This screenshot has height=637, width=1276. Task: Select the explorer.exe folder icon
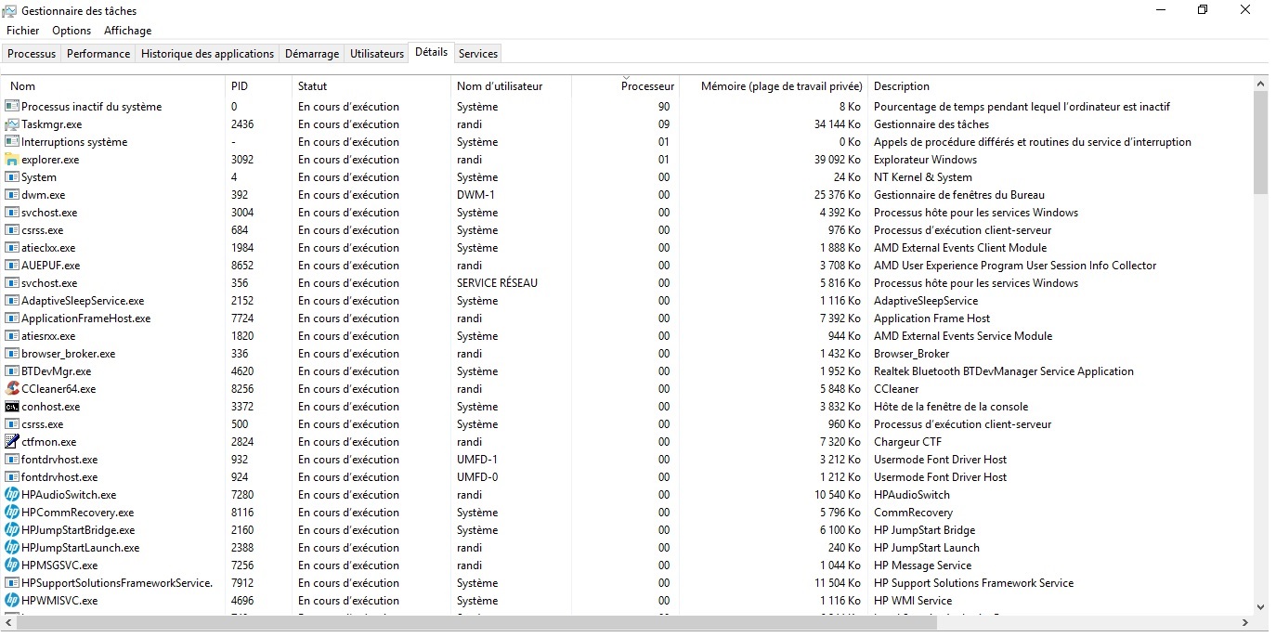pos(12,160)
